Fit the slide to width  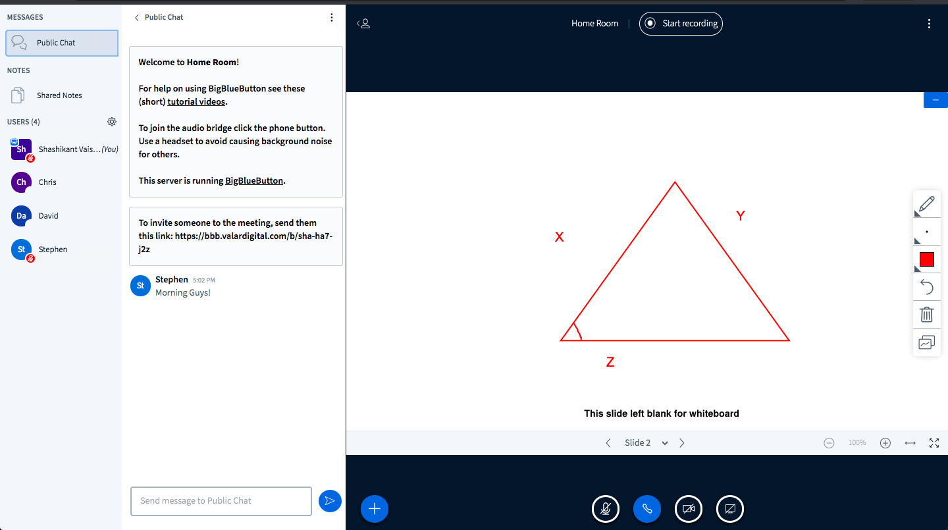click(910, 443)
